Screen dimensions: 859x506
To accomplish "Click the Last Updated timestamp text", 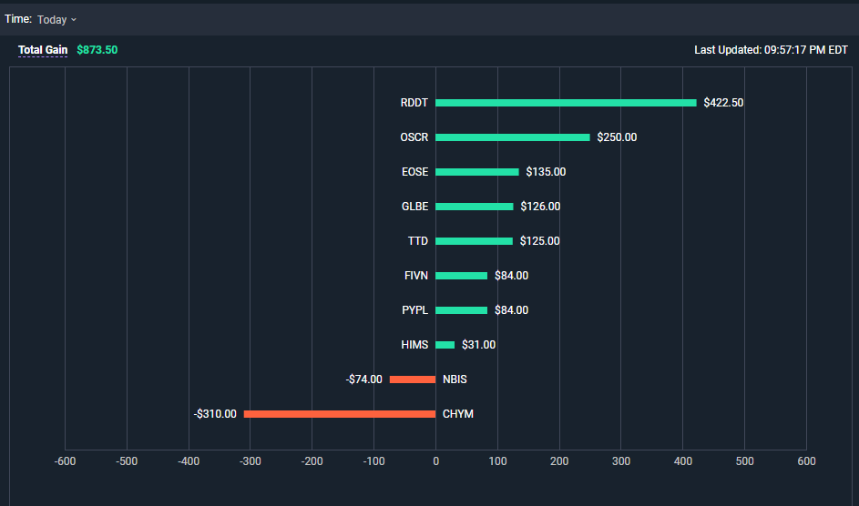I will [x=771, y=50].
